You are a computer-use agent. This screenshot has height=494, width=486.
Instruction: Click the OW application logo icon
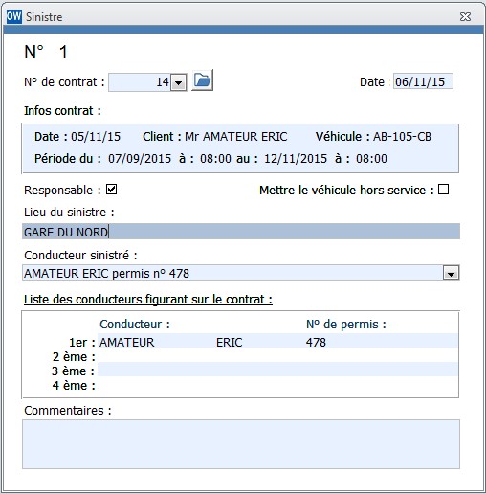14,16
